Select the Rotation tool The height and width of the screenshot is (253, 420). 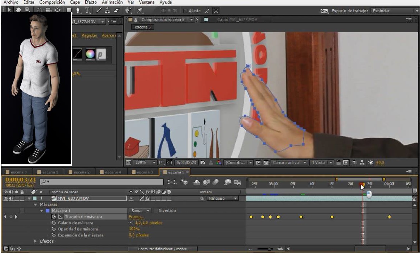pyautogui.click(x=39, y=10)
